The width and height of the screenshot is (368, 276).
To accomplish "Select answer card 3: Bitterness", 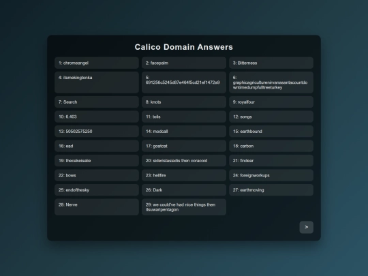I will pos(271,63).
